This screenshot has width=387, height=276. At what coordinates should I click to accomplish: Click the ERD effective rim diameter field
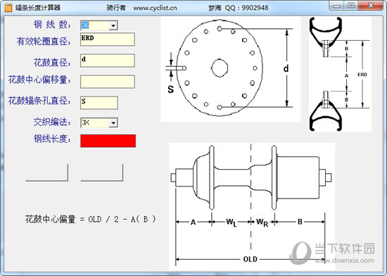coord(108,39)
